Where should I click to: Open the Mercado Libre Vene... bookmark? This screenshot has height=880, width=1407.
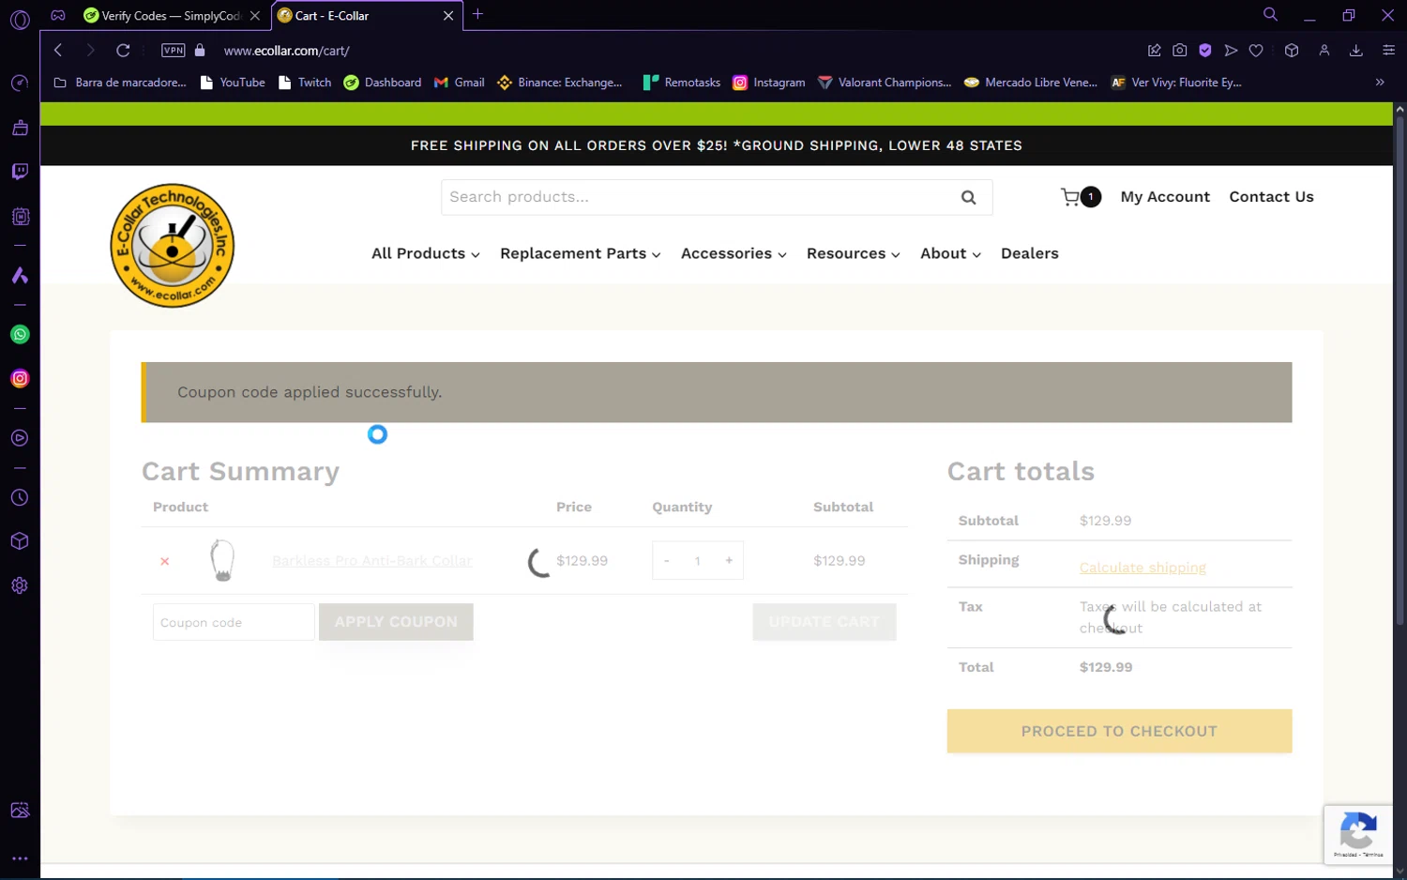point(1031,83)
